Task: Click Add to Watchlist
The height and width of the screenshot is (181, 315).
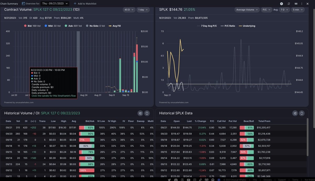Action: coord(85,4)
